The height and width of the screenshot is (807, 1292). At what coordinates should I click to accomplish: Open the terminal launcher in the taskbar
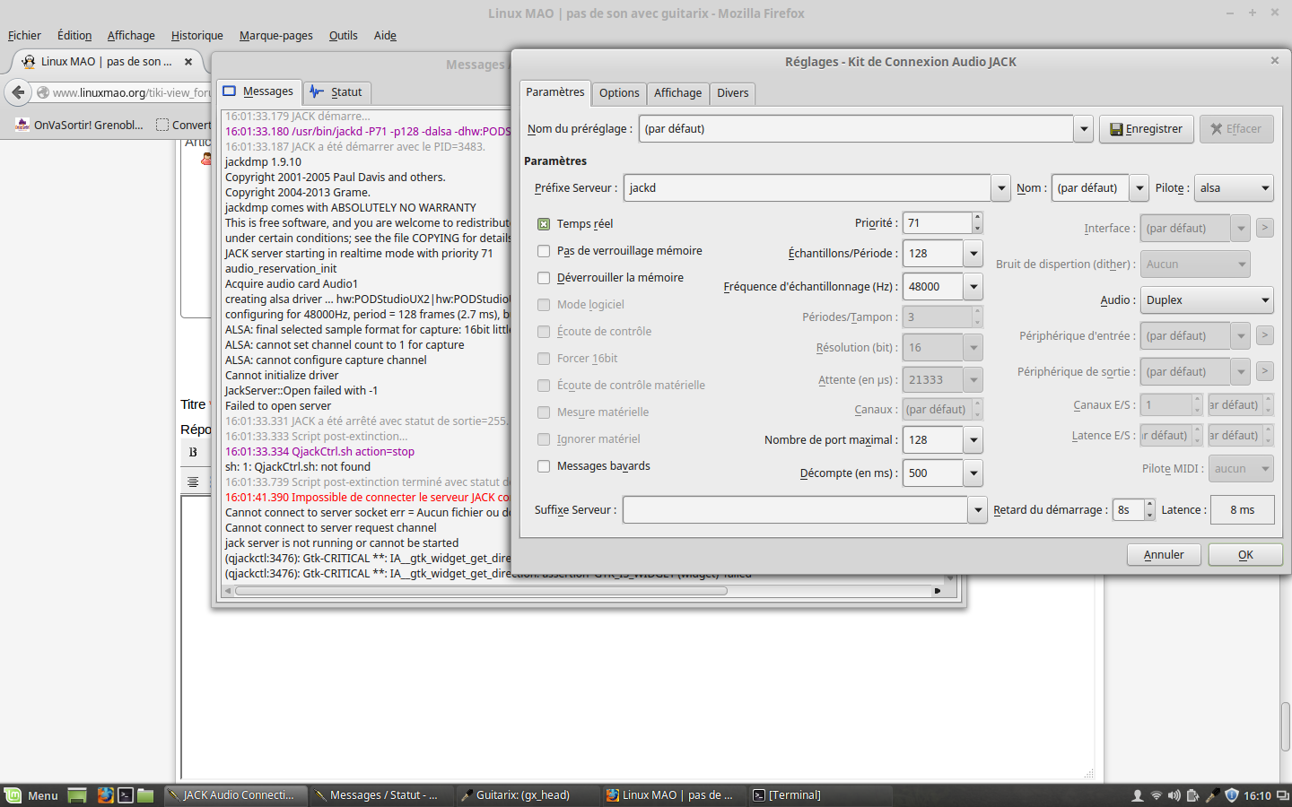(126, 795)
